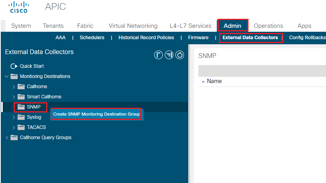Image resolution: width=326 pixels, height=183 pixels.
Task: Click the TACACS folder icon
Action: pyautogui.click(x=21, y=127)
